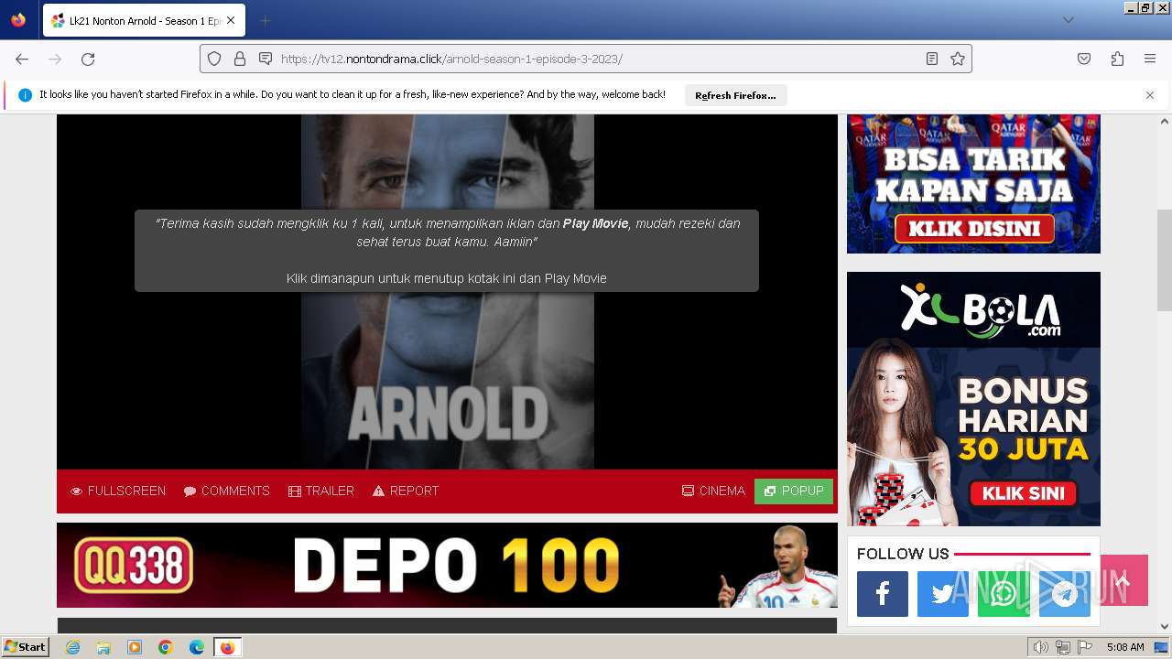Click the address bar URL field
This screenshot has width=1172, height=659.
click(x=586, y=59)
